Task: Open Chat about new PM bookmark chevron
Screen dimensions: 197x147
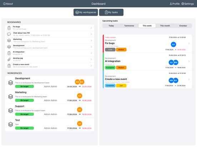Action: 91,34
